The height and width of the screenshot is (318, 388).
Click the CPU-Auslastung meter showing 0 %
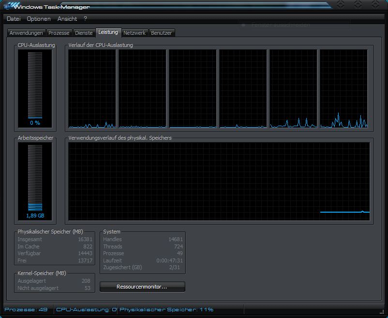click(35, 88)
